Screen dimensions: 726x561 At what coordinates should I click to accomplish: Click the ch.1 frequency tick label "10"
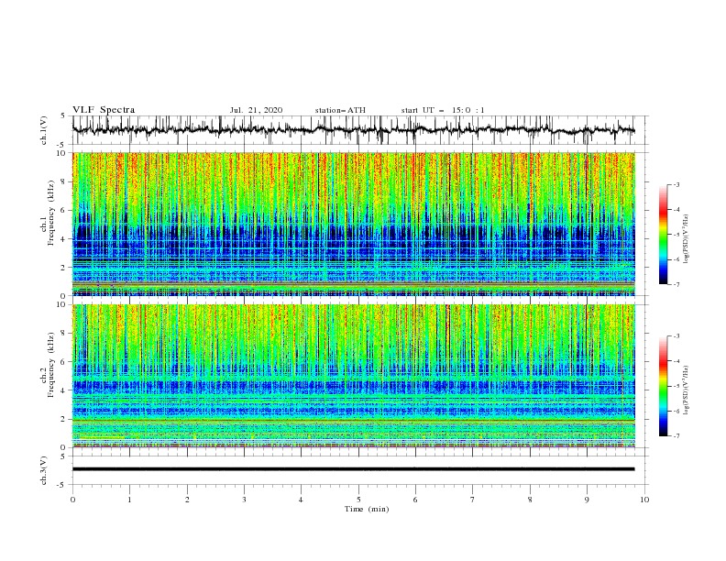tap(62, 153)
